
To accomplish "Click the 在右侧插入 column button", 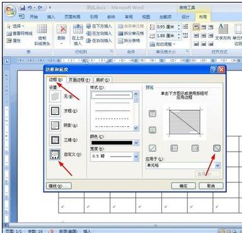I will pos(99,40).
